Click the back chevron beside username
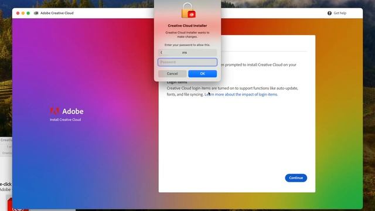Viewport: 375px width, 211px height. pos(162,52)
